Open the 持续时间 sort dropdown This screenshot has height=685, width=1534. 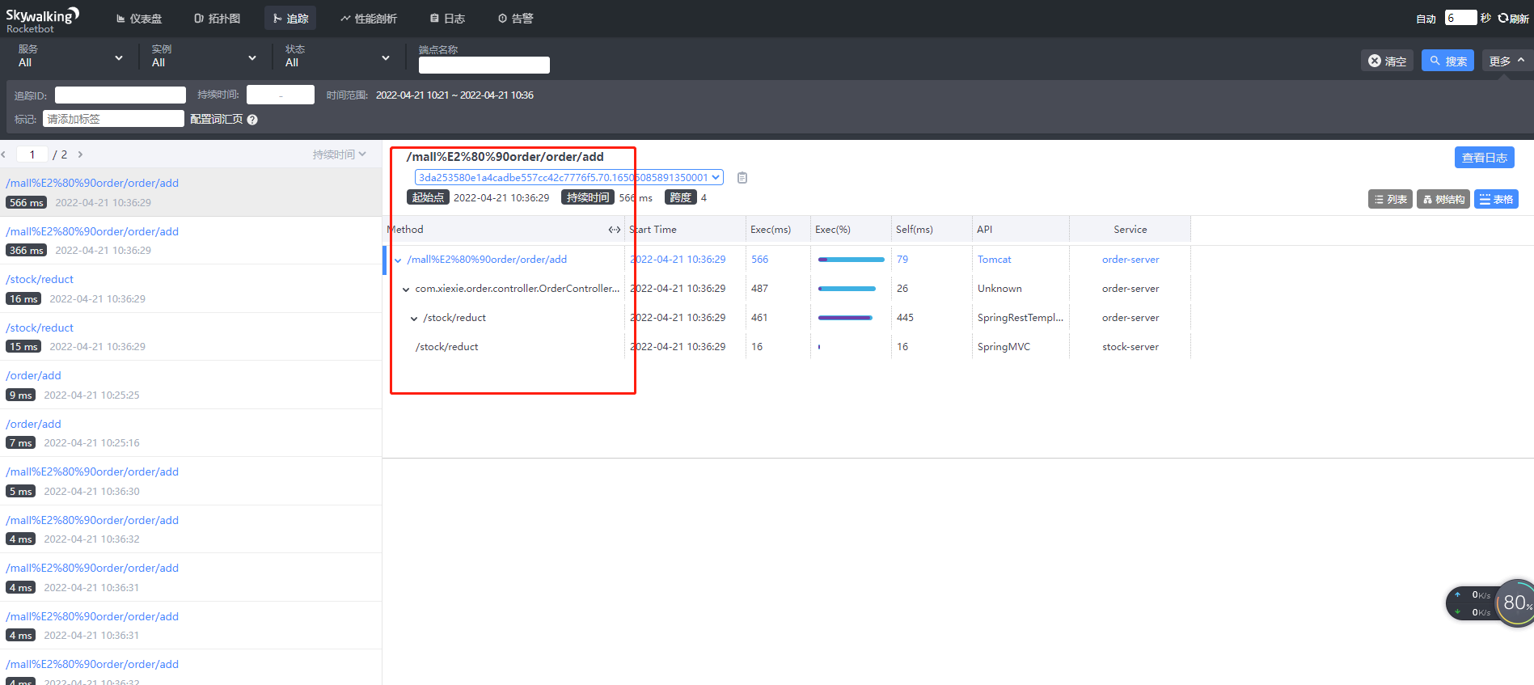click(340, 154)
